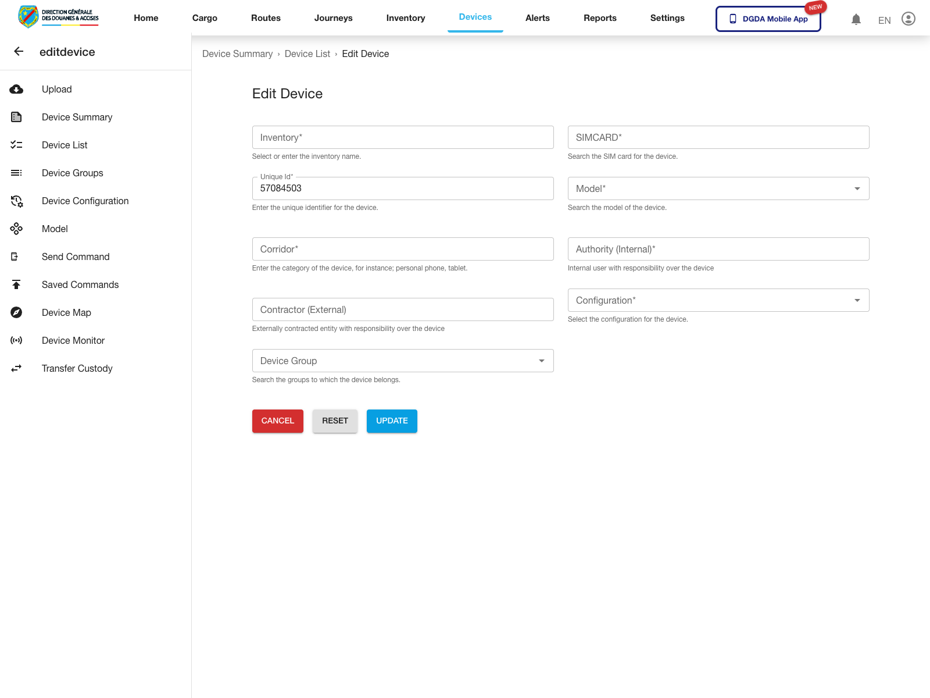Screen dimensions: 930x698
Task: Select the Device Map icon
Action: [x=16, y=312]
